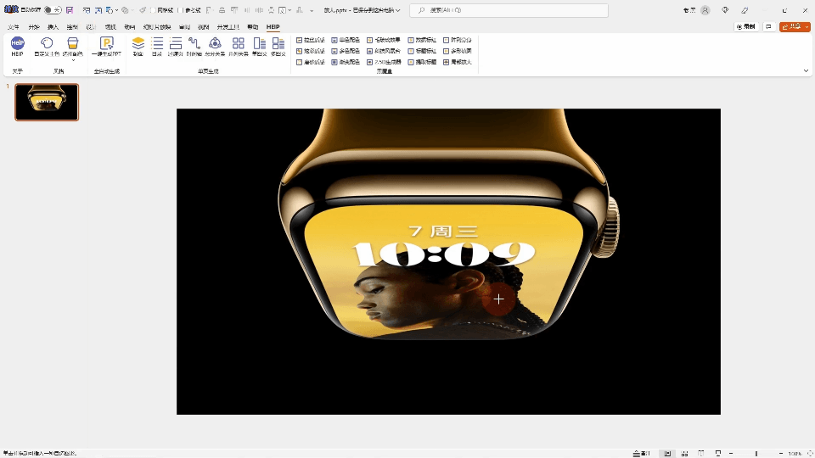The image size is (815, 458).
Task: Click the zoom out minus button
Action: [x=731, y=453]
